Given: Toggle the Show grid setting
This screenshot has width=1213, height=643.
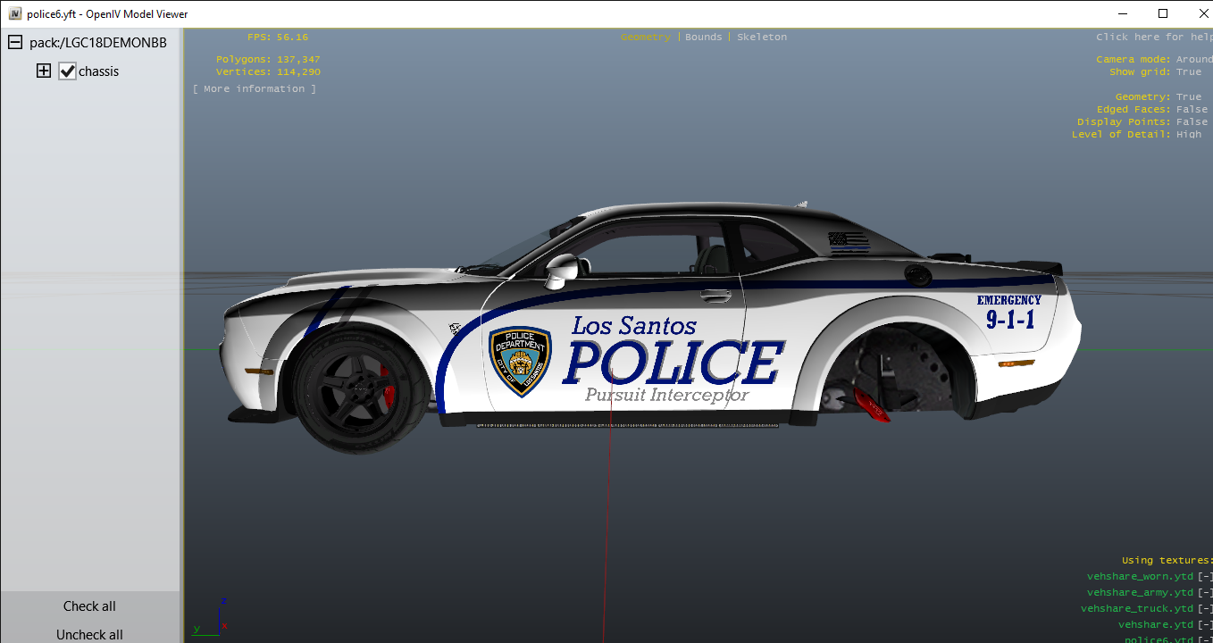Looking at the screenshot, I should (1188, 72).
